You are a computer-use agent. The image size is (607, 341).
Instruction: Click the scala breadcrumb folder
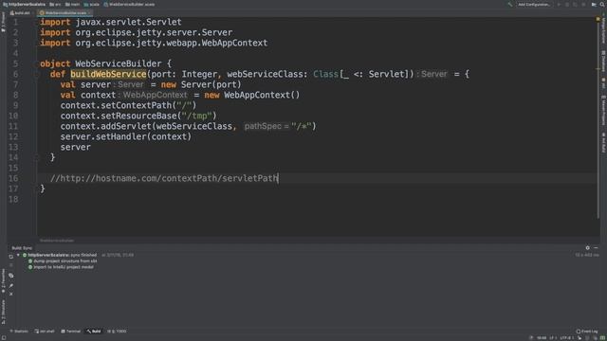click(91, 4)
